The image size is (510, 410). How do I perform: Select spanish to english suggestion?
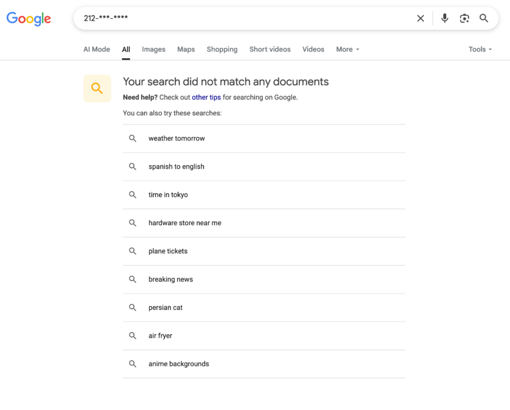[x=176, y=167]
